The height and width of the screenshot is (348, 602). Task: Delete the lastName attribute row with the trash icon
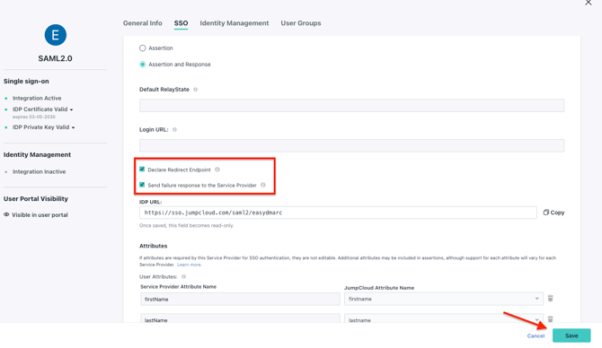click(x=550, y=319)
